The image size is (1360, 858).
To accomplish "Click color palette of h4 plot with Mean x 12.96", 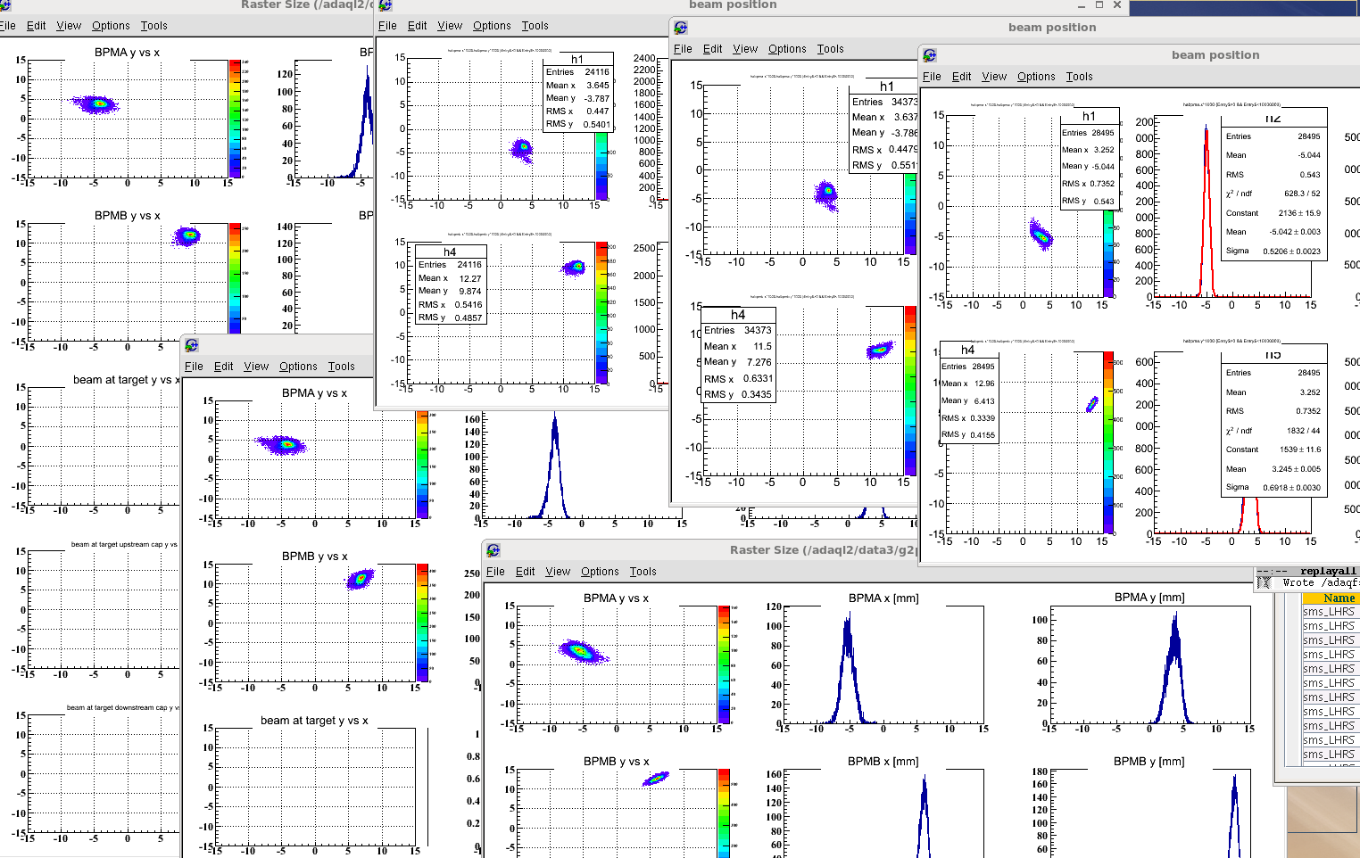I will click(1108, 442).
